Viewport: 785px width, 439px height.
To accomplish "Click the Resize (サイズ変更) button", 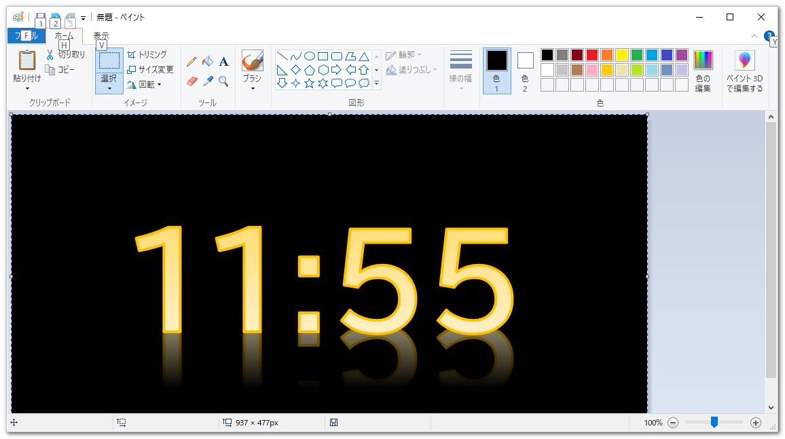I will coord(151,69).
